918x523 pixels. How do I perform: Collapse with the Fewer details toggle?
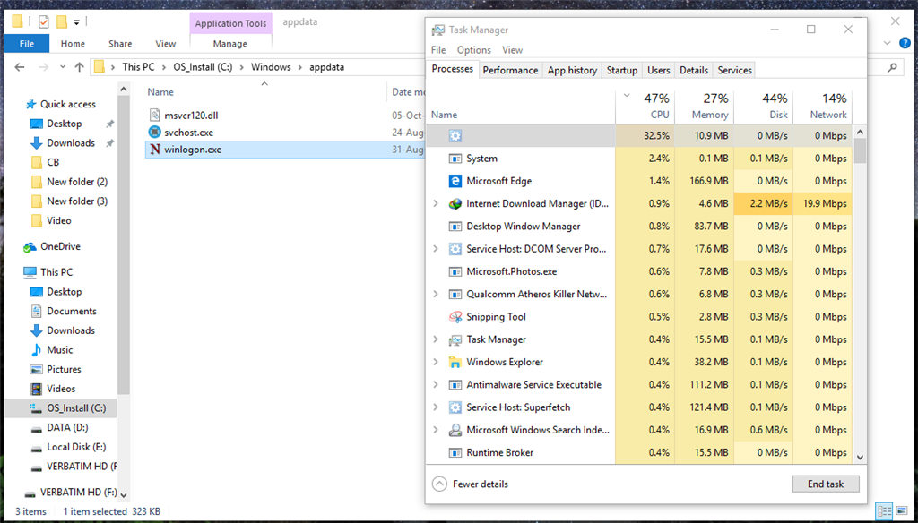click(x=470, y=484)
